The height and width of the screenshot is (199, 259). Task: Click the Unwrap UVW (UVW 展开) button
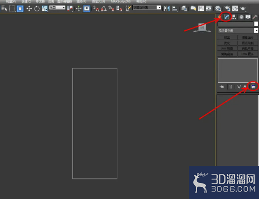pos(248,54)
